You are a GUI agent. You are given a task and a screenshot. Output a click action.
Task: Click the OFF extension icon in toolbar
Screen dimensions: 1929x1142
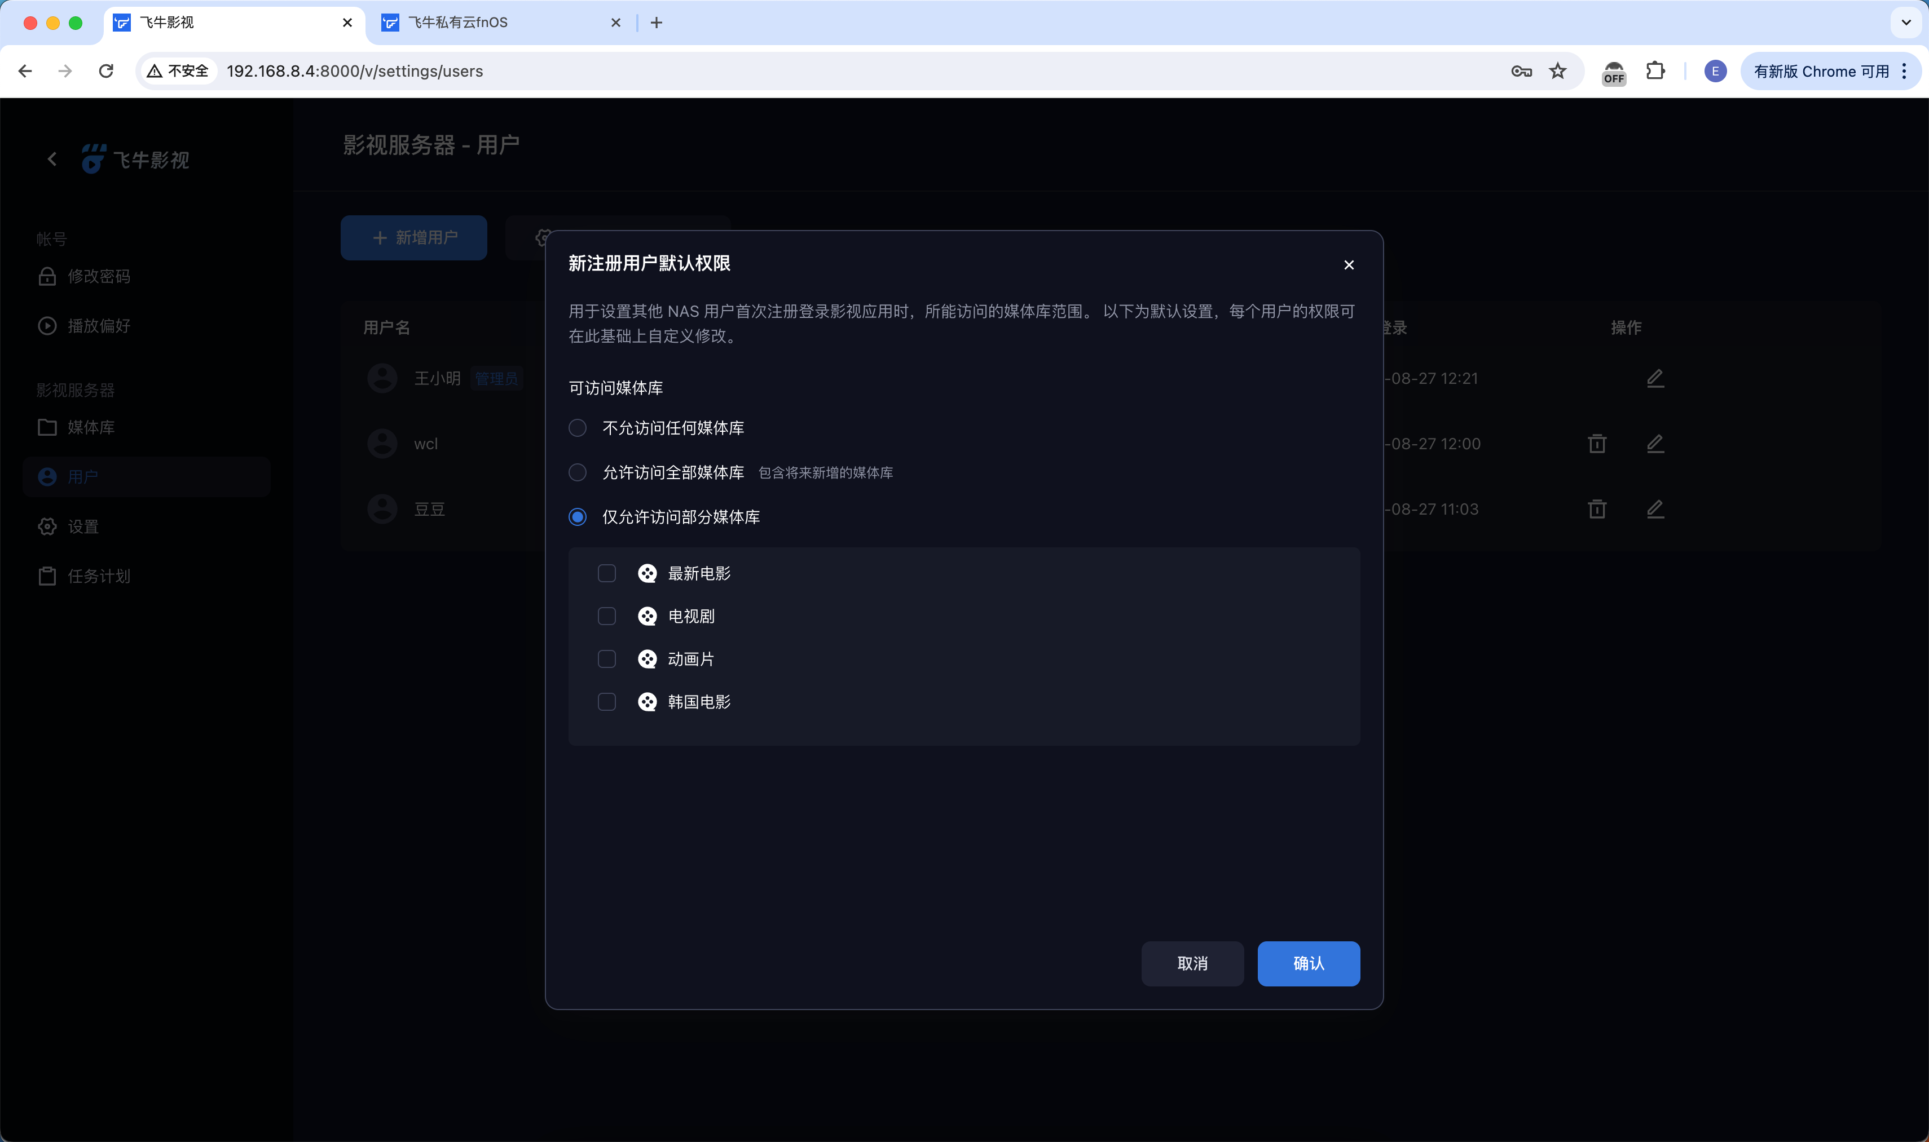pyautogui.click(x=1613, y=72)
